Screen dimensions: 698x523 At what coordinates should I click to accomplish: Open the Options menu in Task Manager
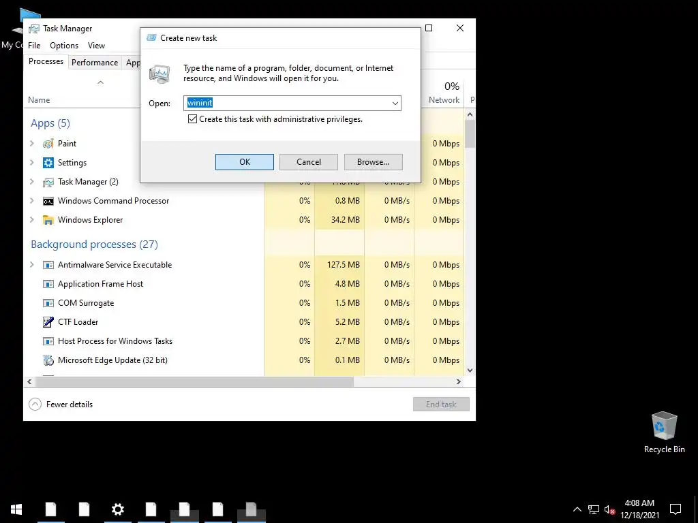coord(64,46)
